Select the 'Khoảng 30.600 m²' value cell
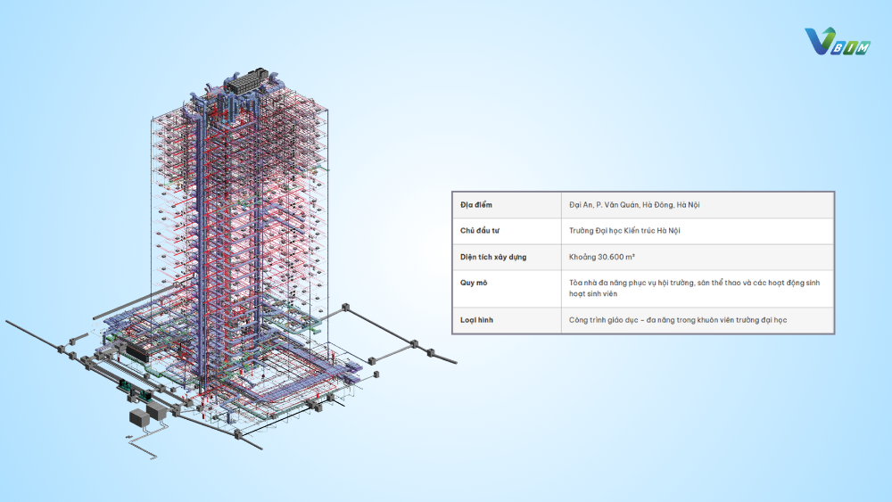The height and width of the screenshot is (502, 892). [x=698, y=258]
